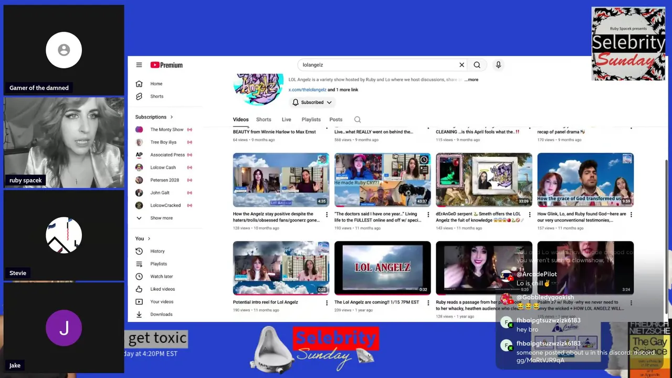
Task: Open the Subscribed bell dropdown
Action: click(x=312, y=102)
